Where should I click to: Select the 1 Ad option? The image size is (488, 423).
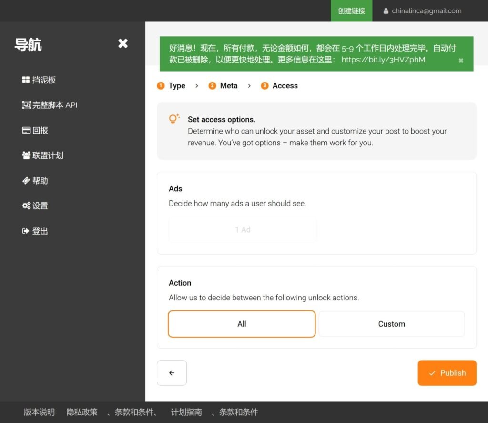click(x=243, y=230)
